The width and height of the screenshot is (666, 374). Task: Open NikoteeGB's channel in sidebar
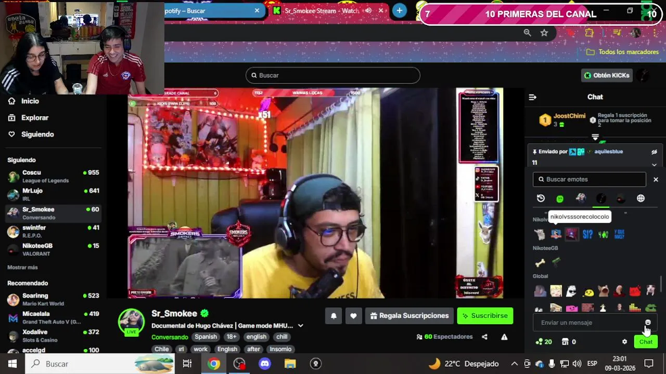click(x=52, y=249)
